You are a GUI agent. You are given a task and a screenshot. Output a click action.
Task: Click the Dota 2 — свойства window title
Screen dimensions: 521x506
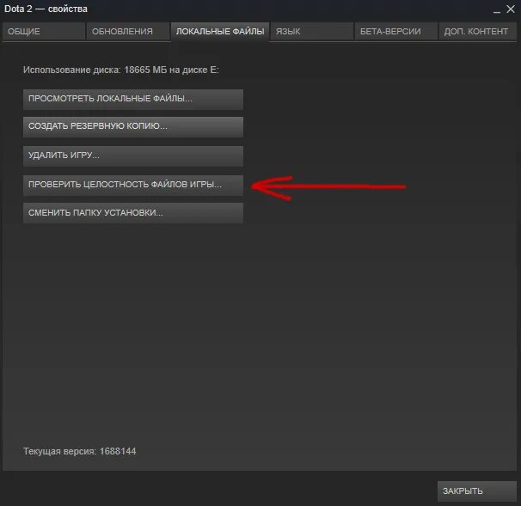click(46, 9)
